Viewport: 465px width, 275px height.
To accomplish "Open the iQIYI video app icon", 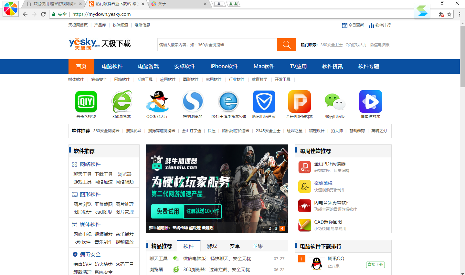I will pyautogui.click(x=86, y=101).
